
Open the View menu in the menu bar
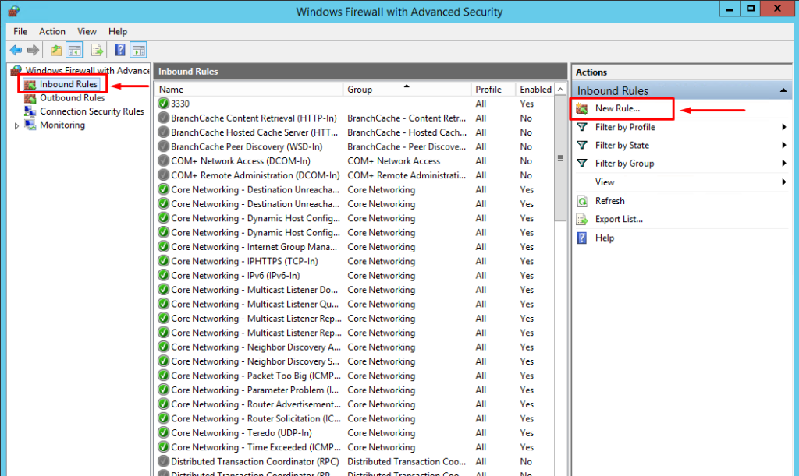(87, 31)
